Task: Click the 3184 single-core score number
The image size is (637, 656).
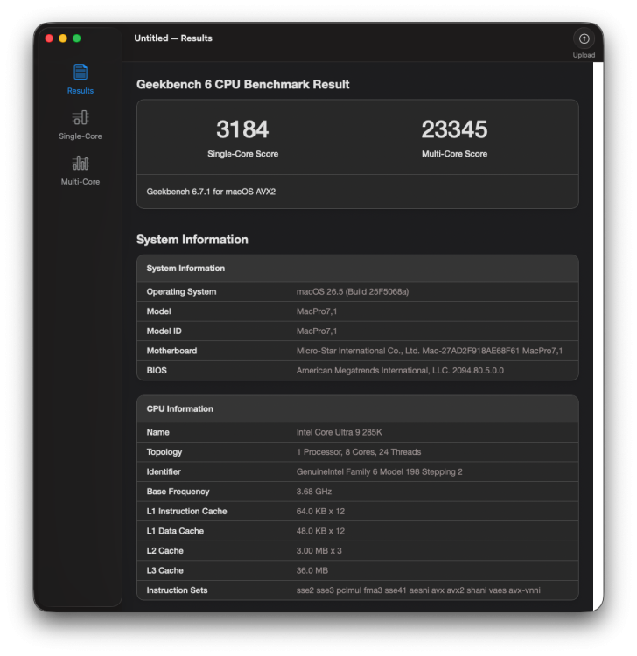Action: point(242,129)
